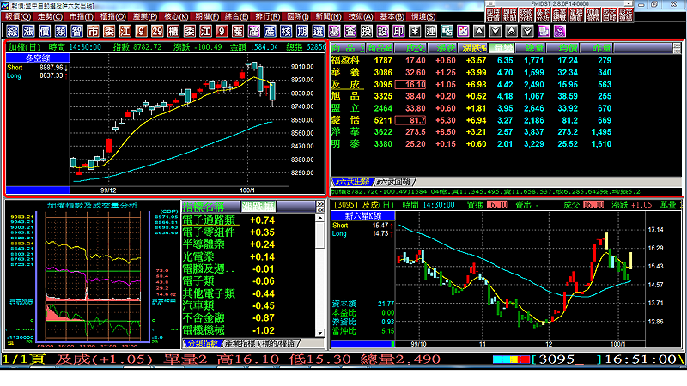Image resolution: width=687 pixels, height=386 pixels.
Task: Switch to the #六式回稱 tab
Action: click(x=394, y=182)
